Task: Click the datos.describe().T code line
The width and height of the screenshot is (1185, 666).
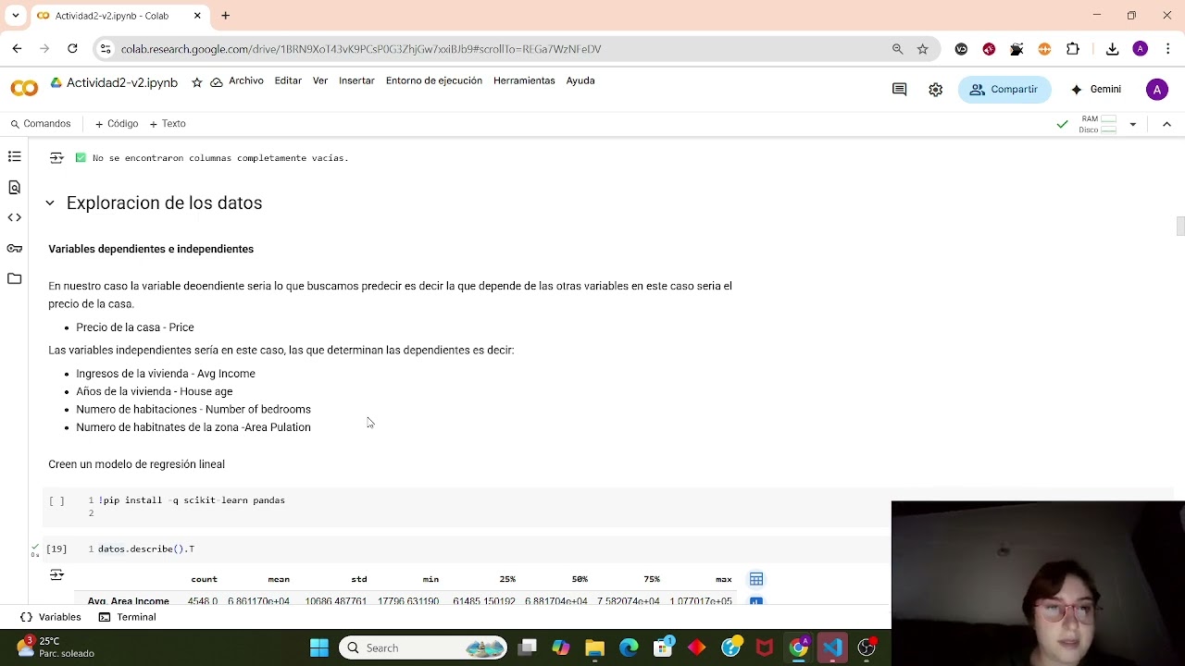Action: 146,549
